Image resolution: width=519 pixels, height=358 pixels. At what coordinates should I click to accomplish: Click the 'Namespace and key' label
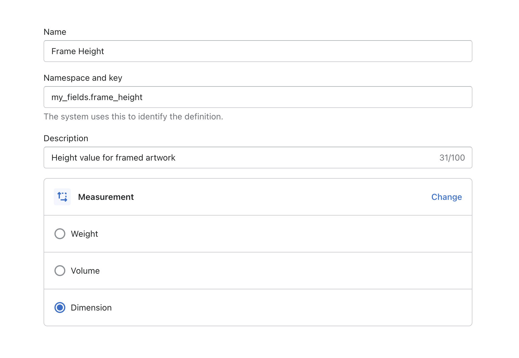[83, 78]
